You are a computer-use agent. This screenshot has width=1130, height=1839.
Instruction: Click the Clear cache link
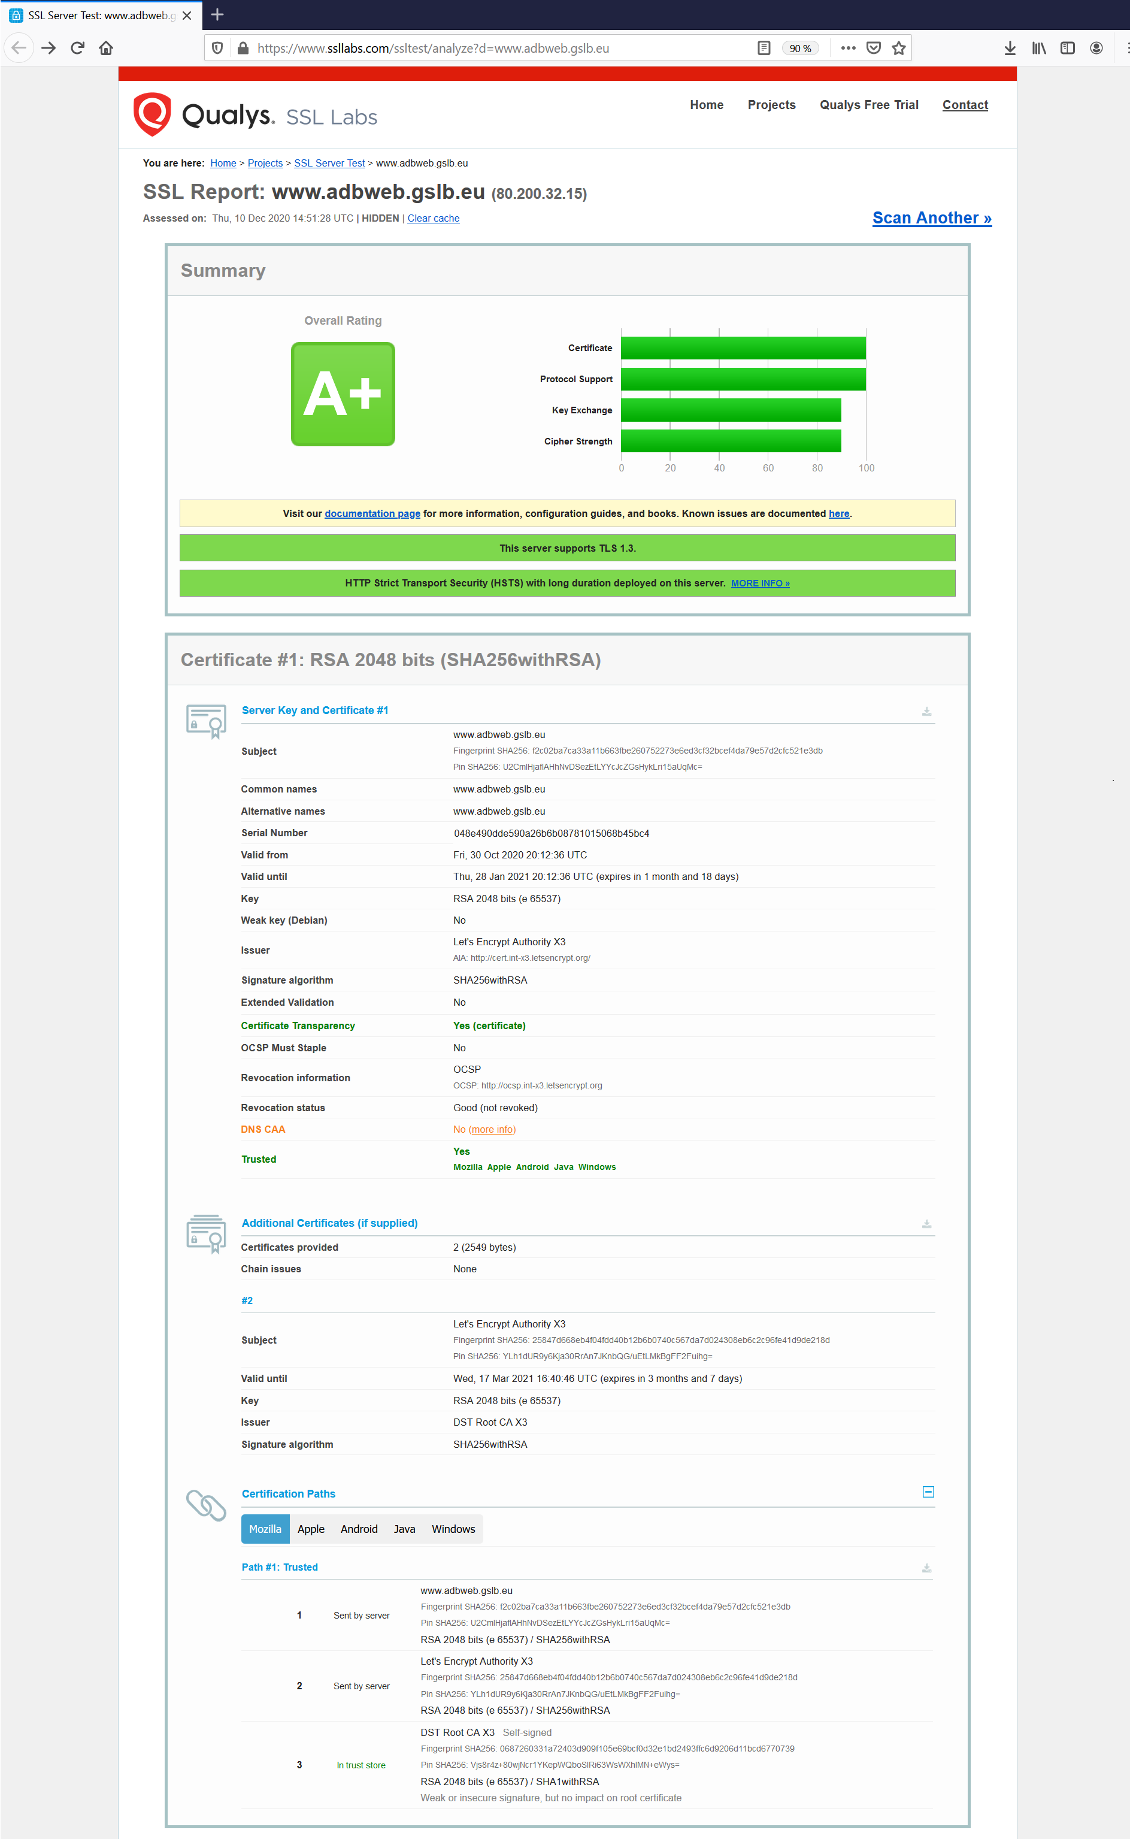(x=433, y=218)
